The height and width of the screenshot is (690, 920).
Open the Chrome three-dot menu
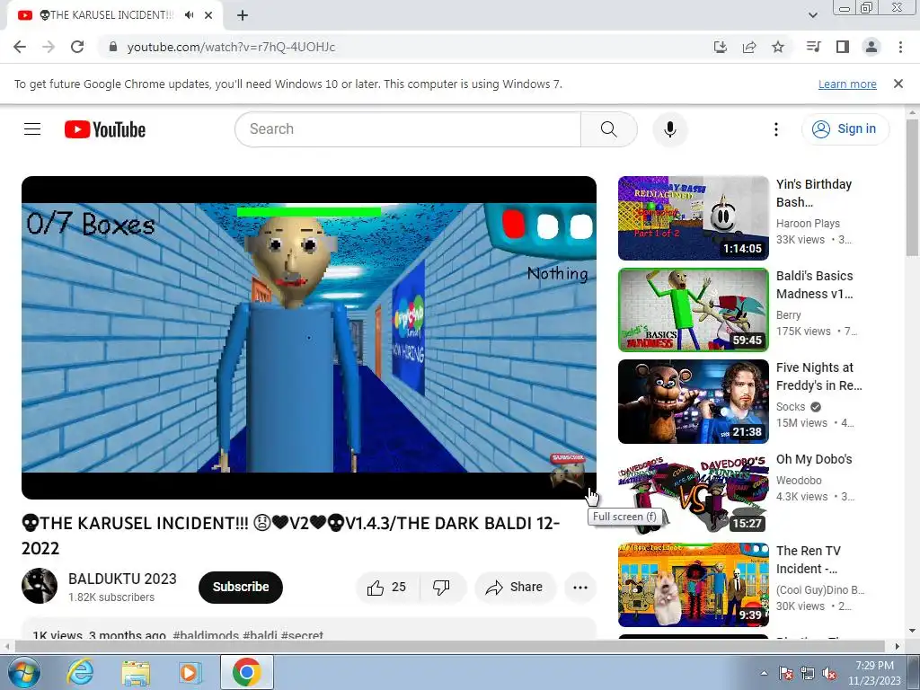pos(900,47)
